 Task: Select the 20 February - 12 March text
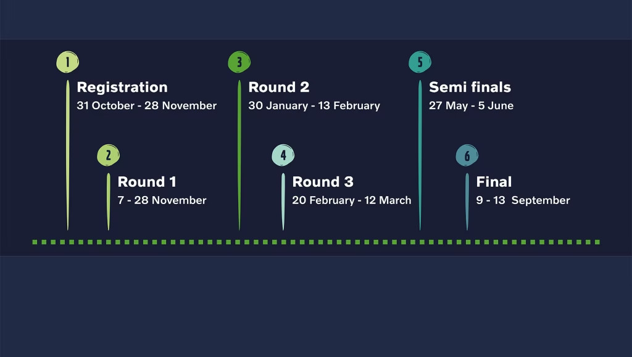click(351, 200)
